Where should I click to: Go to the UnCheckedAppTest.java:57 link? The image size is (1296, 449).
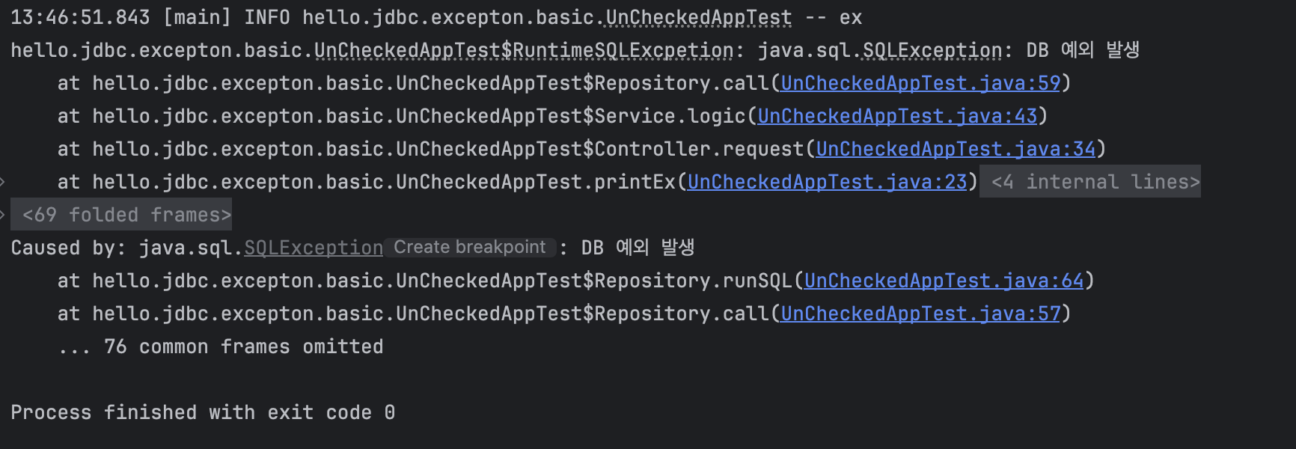click(920, 314)
